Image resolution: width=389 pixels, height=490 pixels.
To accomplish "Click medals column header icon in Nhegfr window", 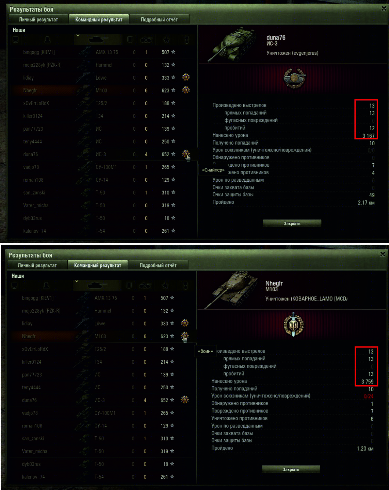I will [185, 285].
